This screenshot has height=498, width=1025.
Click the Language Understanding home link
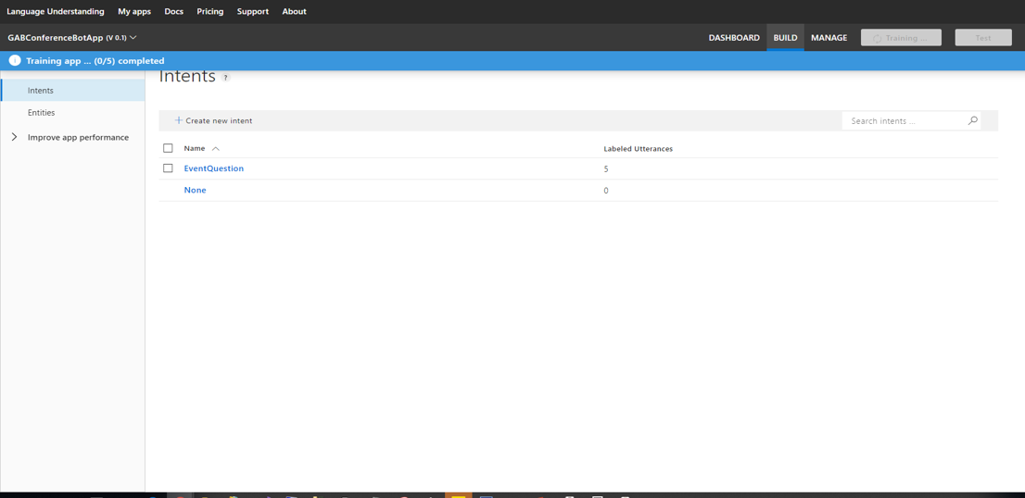56,12
